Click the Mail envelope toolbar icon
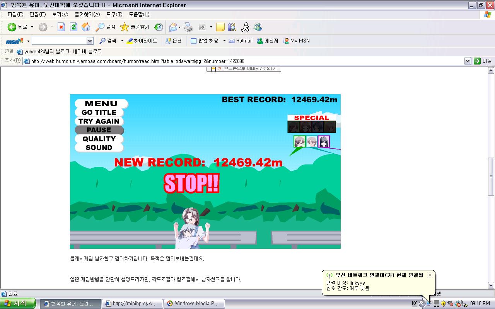Image resolution: width=495 pixels, height=309 pixels. pyautogui.click(x=173, y=27)
